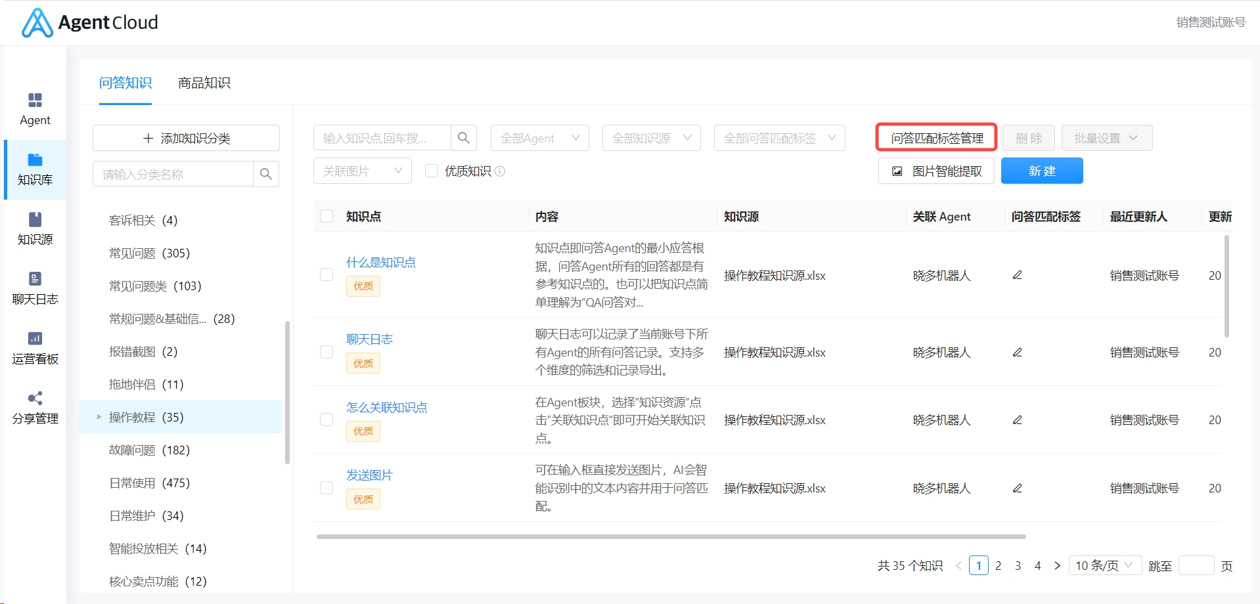Image resolution: width=1260 pixels, height=604 pixels.
Task: Click the Agent Cloud logo
Action: tap(90, 22)
